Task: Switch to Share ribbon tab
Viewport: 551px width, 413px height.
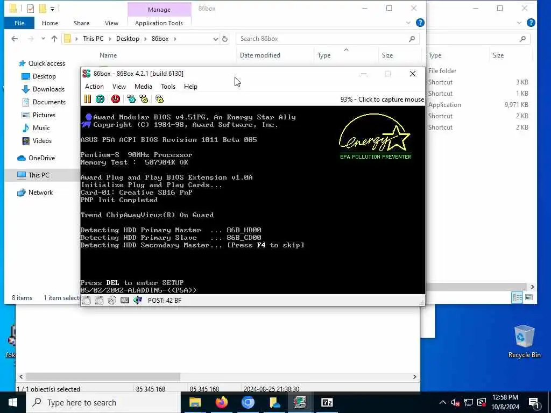Action: coord(81,23)
